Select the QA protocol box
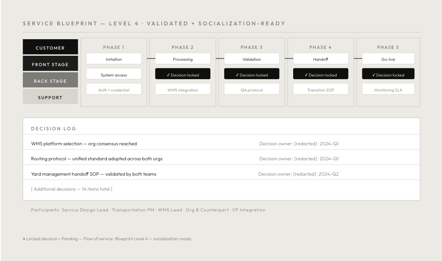Image resolution: width=442 pixels, height=261 pixels. click(252, 90)
